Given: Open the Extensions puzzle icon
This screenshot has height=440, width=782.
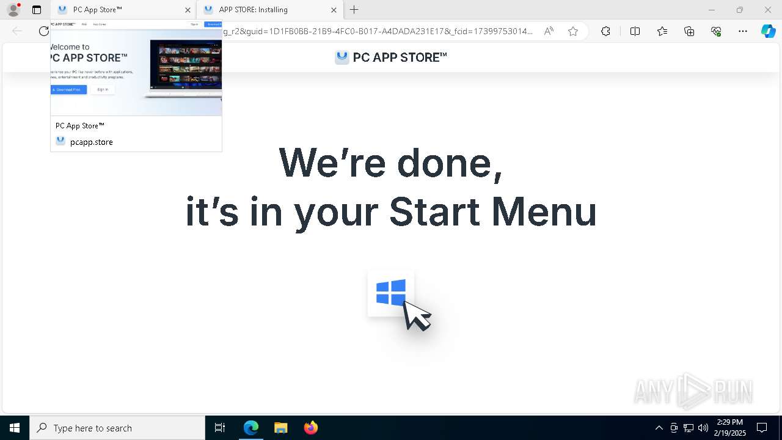Looking at the screenshot, I should point(605,31).
